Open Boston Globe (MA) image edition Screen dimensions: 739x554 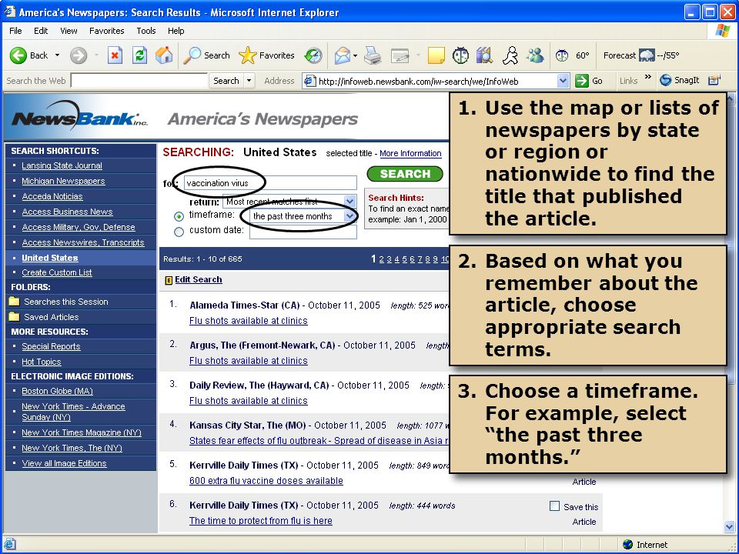click(57, 391)
